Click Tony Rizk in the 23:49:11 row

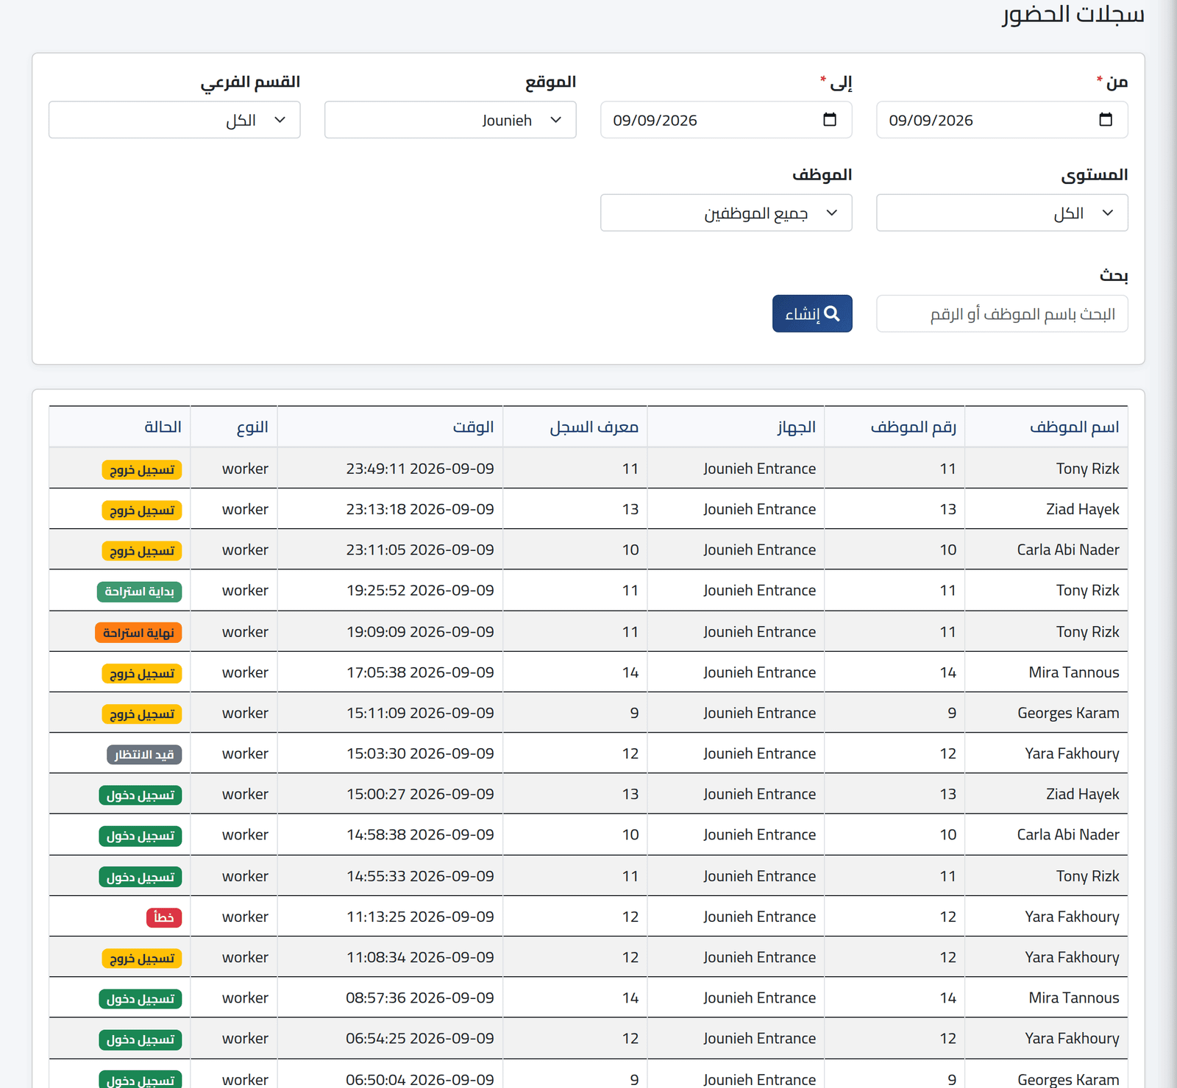coord(1087,469)
